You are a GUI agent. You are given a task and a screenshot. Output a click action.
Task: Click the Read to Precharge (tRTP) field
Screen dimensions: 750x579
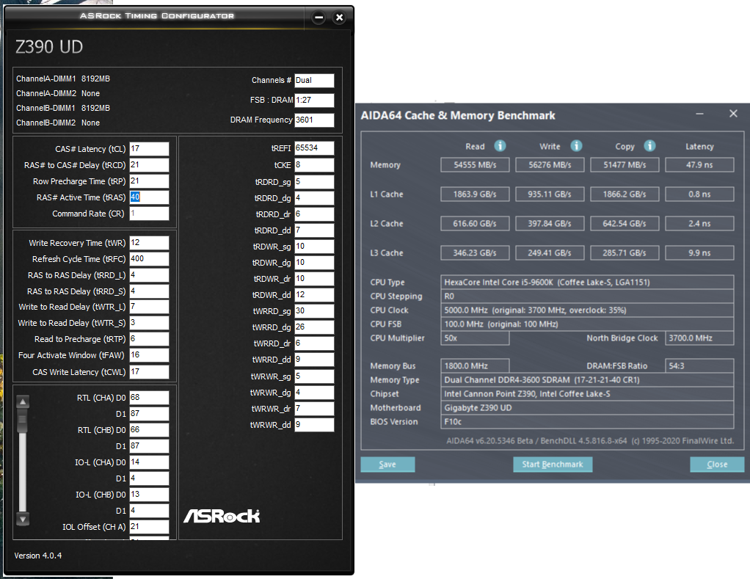pos(149,339)
